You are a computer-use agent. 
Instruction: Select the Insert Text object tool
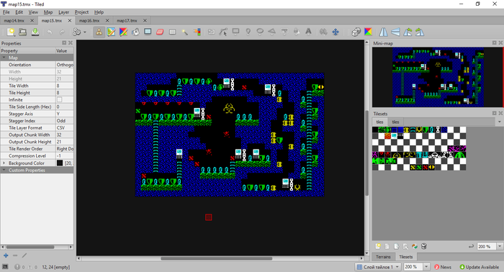coord(308,32)
